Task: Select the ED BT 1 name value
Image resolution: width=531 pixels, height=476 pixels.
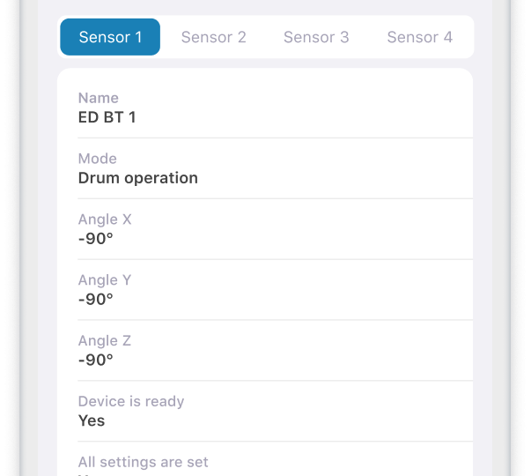Action: [x=107, y=117]
